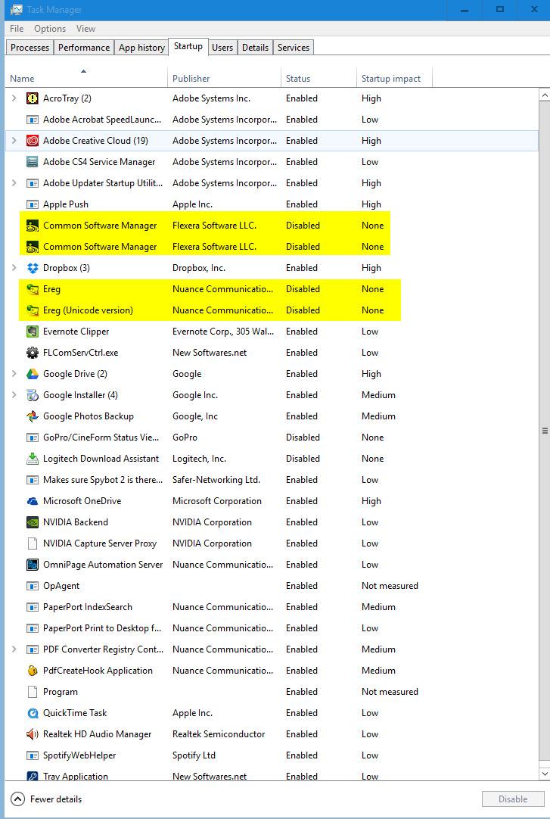Select the PaperPort IndexSearch entry

pyautogui.click(x=272, y=607)
